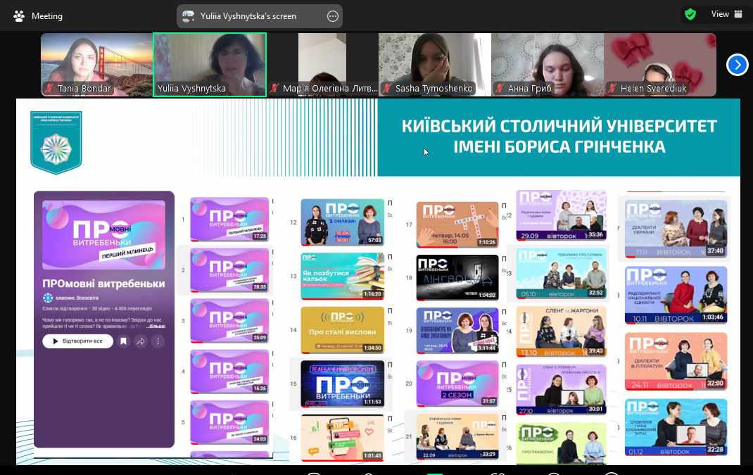Click muted mic icon on Helen Sverediuk
Screen dimensions: 753x475
click(612, 89)
